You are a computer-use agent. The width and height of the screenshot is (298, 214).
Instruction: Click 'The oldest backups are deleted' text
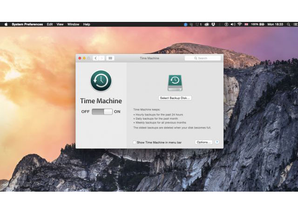click(x=172, y=128)
